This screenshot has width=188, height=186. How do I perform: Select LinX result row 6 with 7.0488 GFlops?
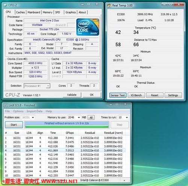(x=65, y=159)
